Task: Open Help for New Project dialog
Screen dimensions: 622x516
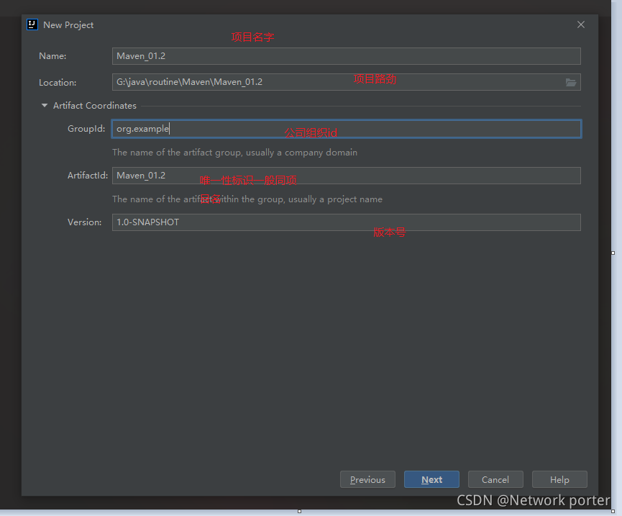Action: point(559,479)
